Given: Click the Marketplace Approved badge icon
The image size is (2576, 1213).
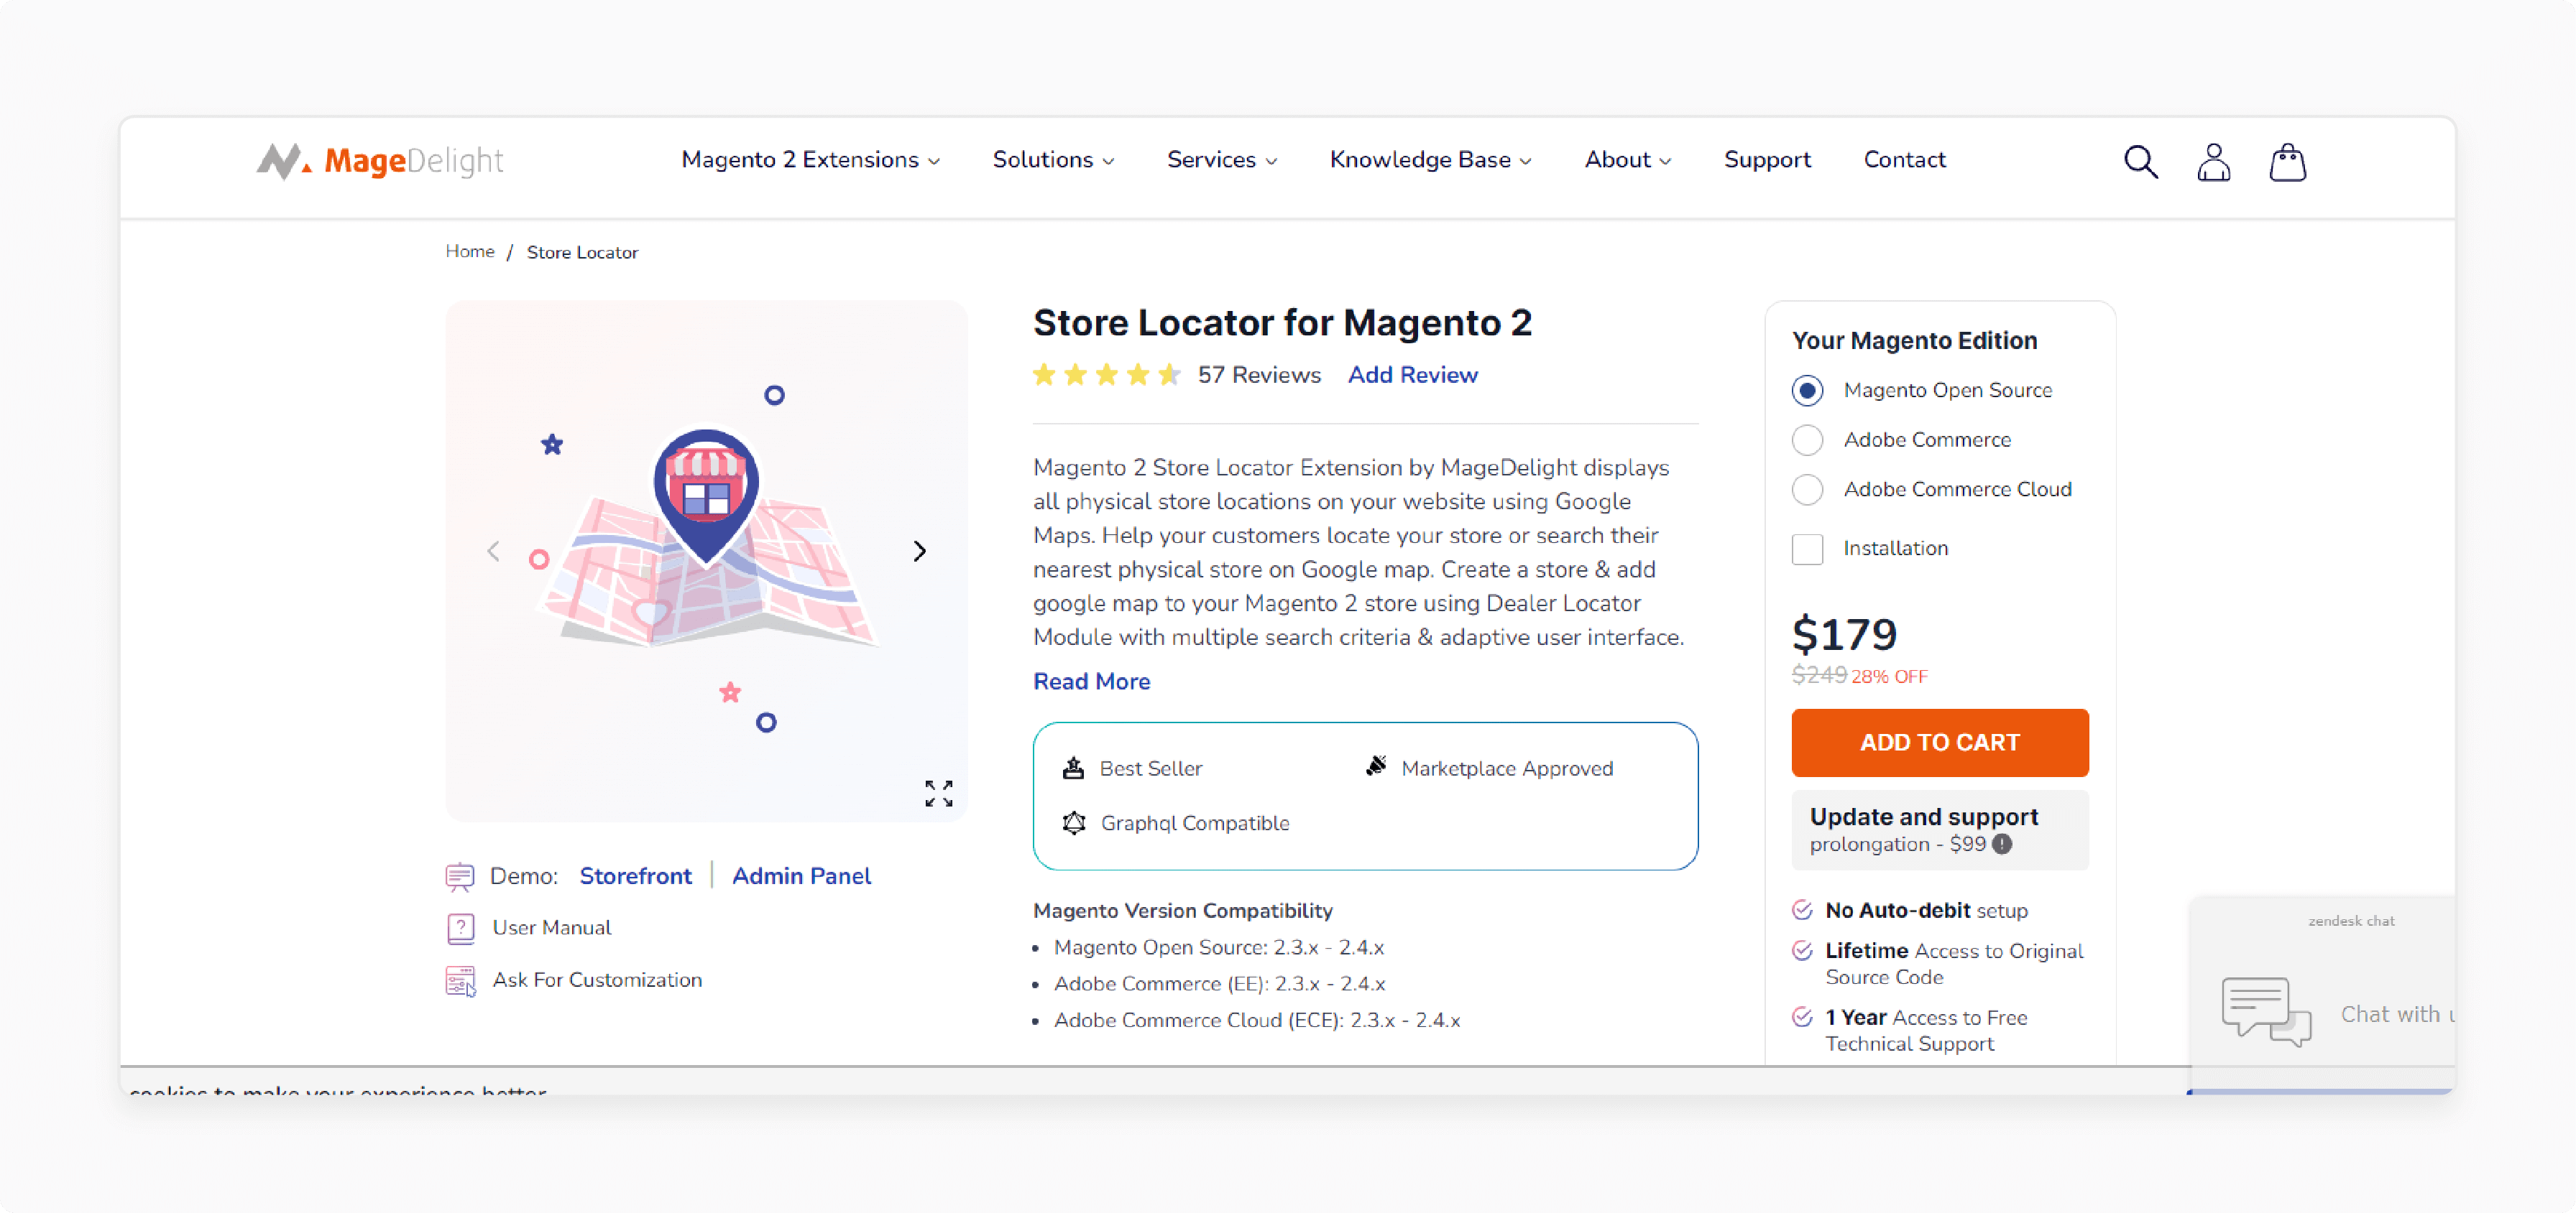Looking at the screenshot, I should pyautogui.click(x=1376, y=766).
